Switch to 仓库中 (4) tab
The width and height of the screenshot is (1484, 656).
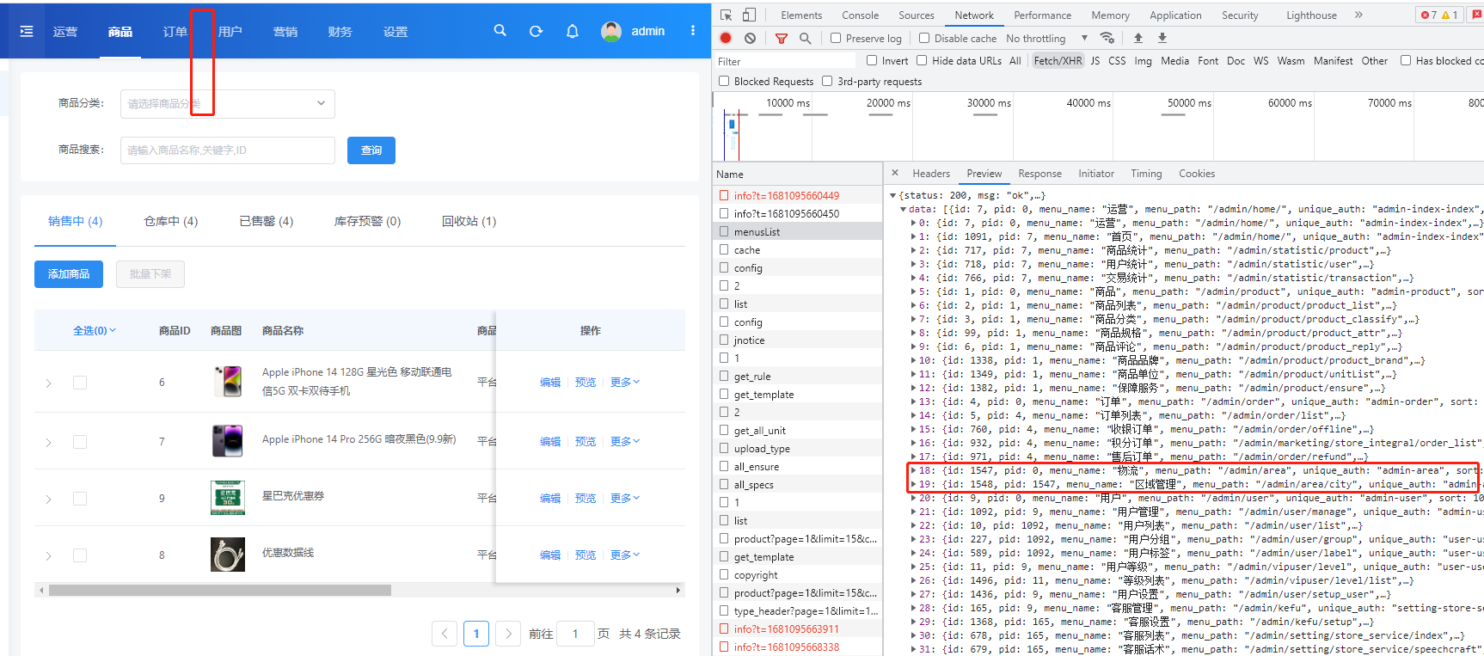(x=171, y=221)
